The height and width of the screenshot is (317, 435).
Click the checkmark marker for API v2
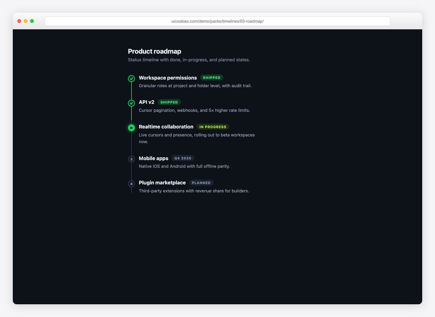click(x=132, y=103)
